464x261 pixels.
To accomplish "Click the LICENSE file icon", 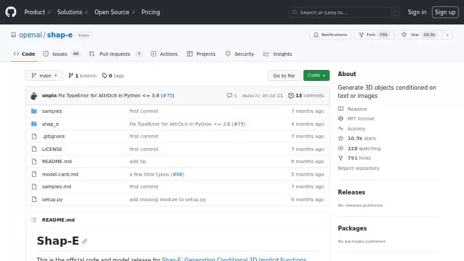I will point(35,149).
